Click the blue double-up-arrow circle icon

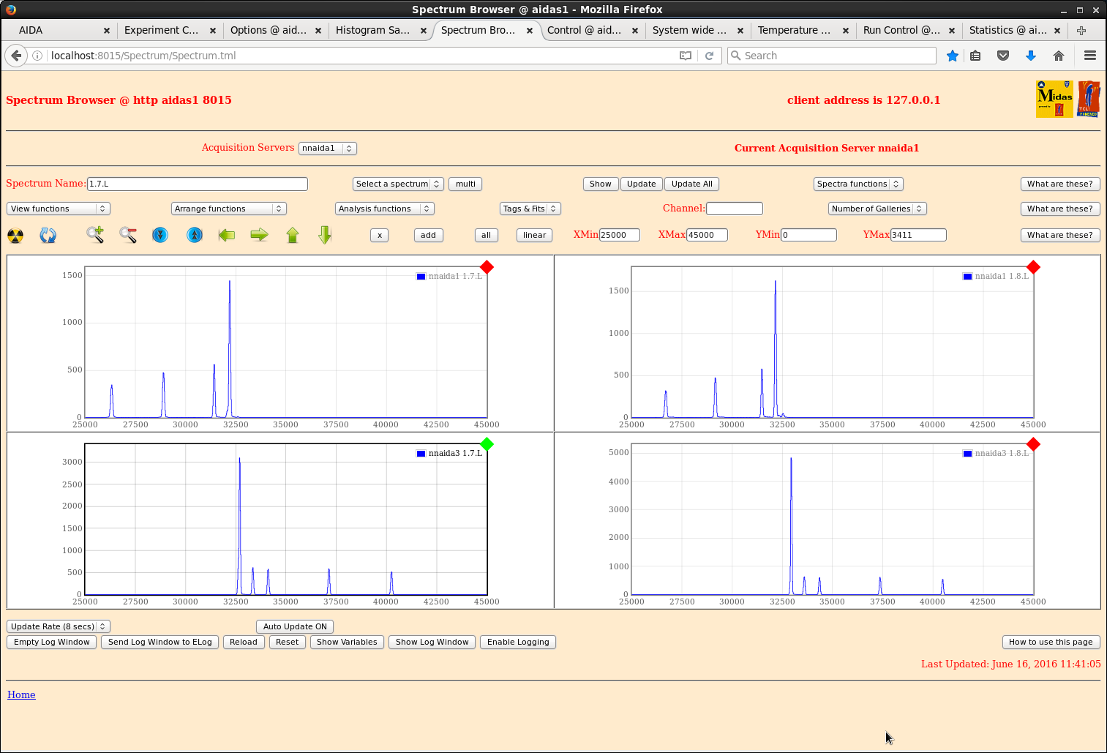(195, 235)
